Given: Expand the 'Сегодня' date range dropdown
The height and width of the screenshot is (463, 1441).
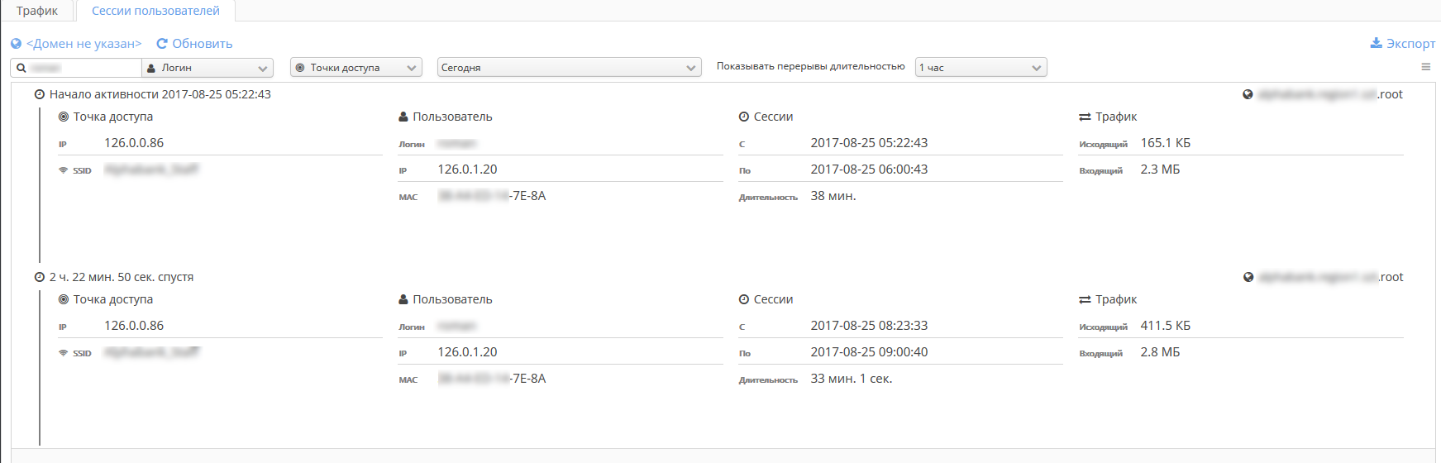Looking at the screenshot, I should 569,68.
